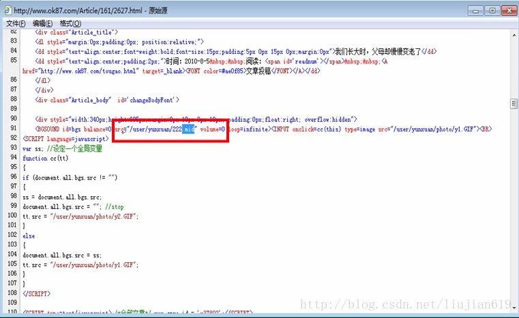Screen dimensions: 519x318
Task: Click '/user/yunxuan/photo/y2.GIF' string on line 100
Action: [94, 217]
